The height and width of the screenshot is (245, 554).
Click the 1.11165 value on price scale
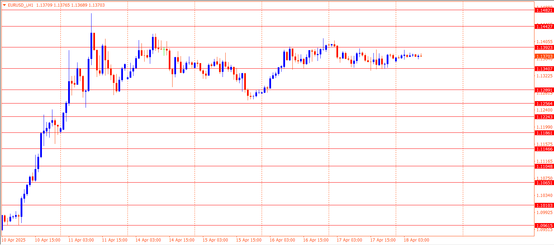tap(544, 161)
